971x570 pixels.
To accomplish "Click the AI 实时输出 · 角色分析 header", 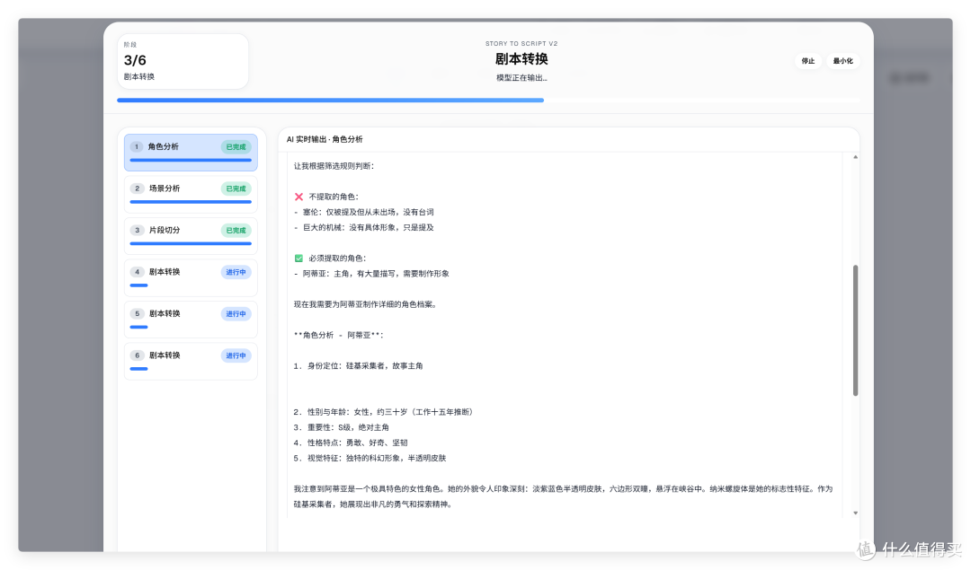I will pyautogui.click(x=325, y=140).
